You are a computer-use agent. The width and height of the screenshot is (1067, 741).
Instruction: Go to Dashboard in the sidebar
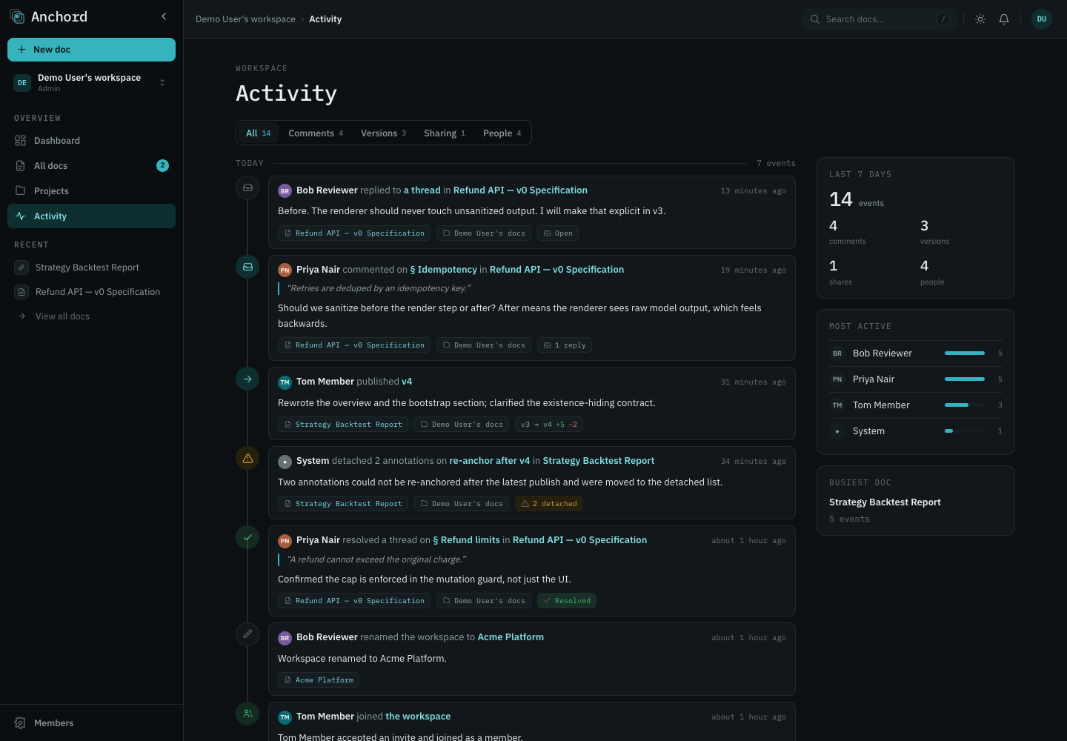[x=91, y=141]
